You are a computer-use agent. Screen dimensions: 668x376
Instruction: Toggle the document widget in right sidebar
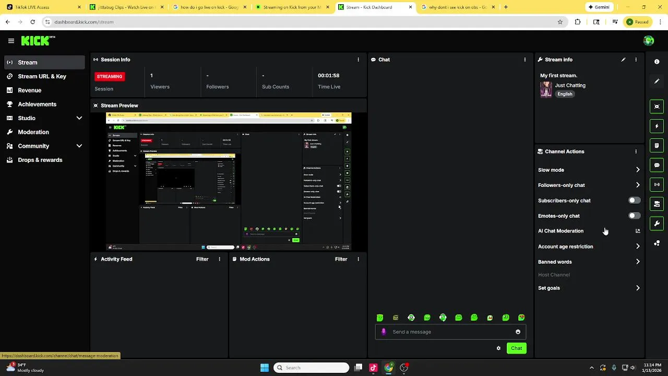pos(657,145)
